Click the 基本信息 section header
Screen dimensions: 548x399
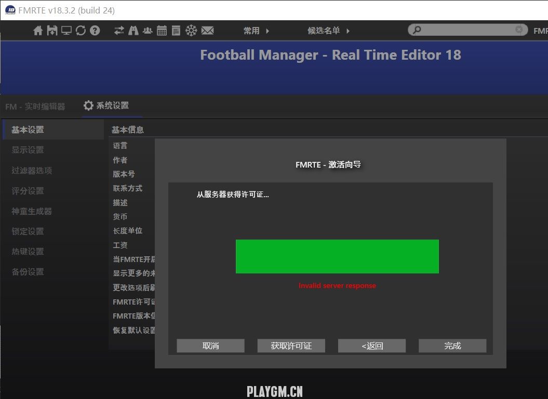[x=128, y=130]
